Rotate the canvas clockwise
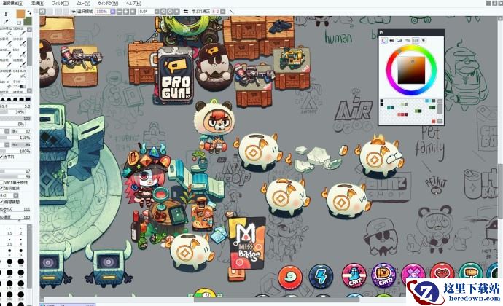Image resolution: width=503 pixels, height=306 pixels. pyautogui.click(x=170, y=11)
